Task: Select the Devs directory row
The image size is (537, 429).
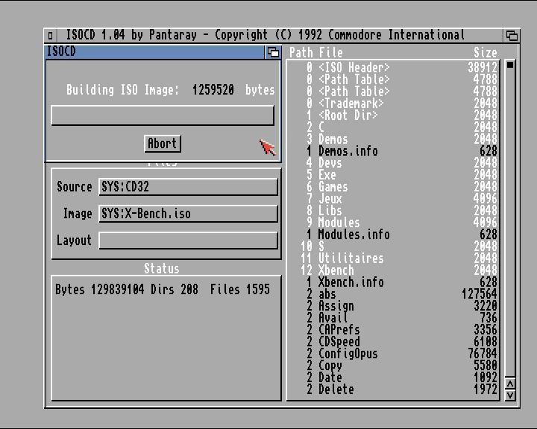Action: tap(393, 163)
